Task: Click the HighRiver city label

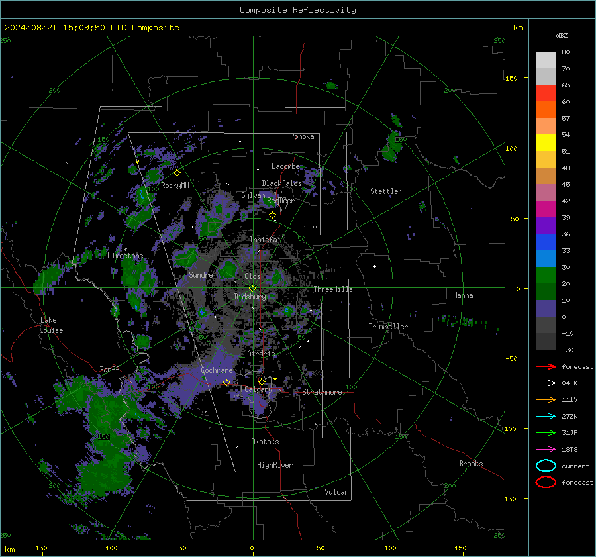Action: click(x=275, y=465)
